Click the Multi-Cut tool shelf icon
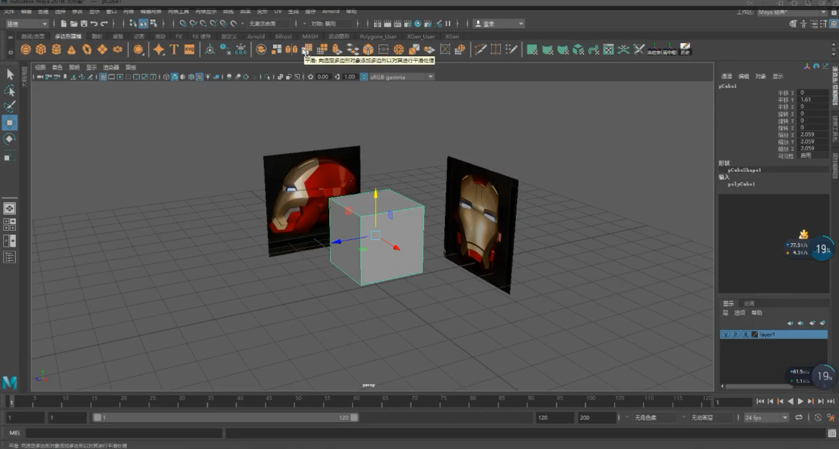839x449 pixels. click(x=481, y=49)
